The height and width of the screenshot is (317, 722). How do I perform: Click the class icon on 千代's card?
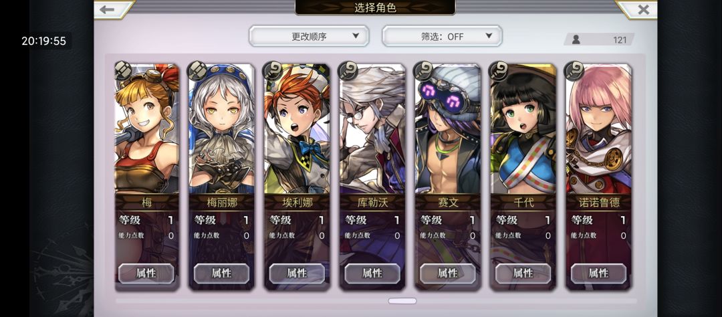pyautogui.click(x=499, y=71)
